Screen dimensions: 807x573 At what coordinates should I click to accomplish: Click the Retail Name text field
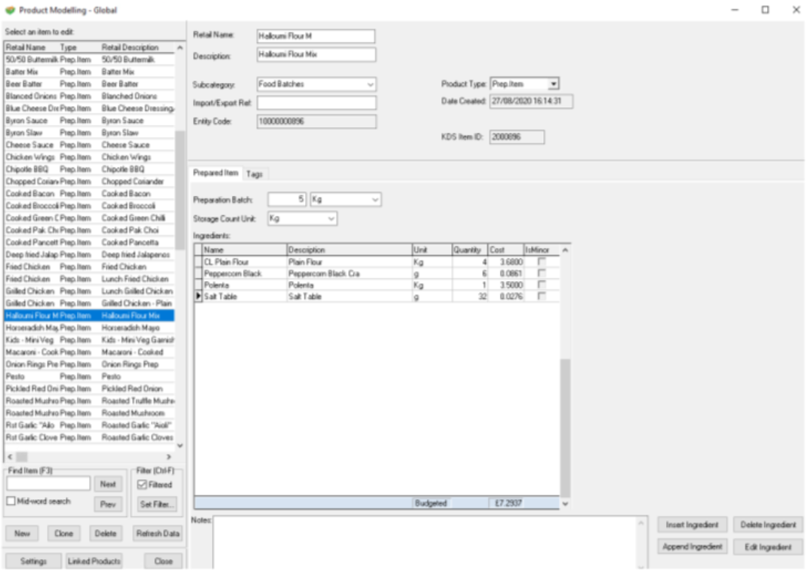(x=315, y=36)
